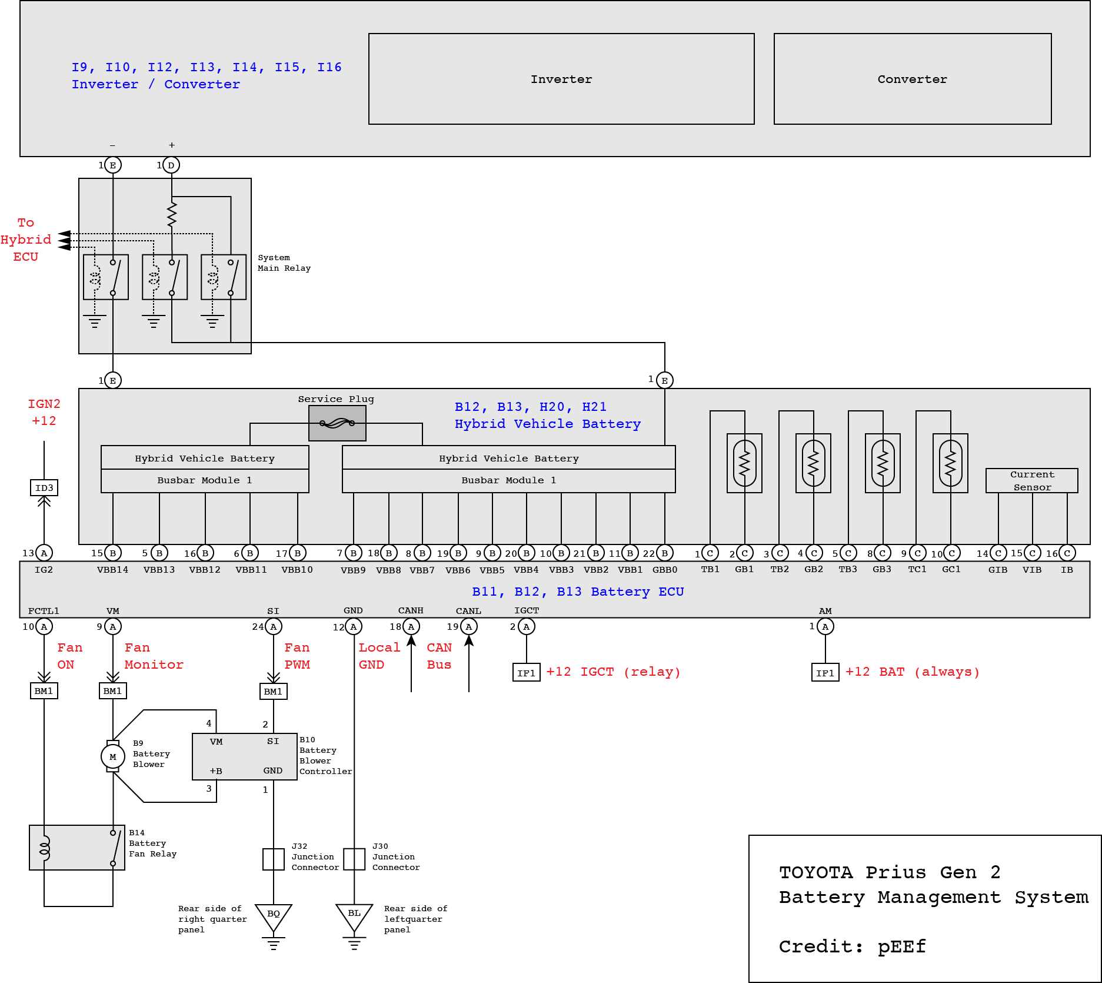Click the B14 Battery Fan Relay coil symbol
This screenshot has width=1102, height=983.
[x=45, y=848]
